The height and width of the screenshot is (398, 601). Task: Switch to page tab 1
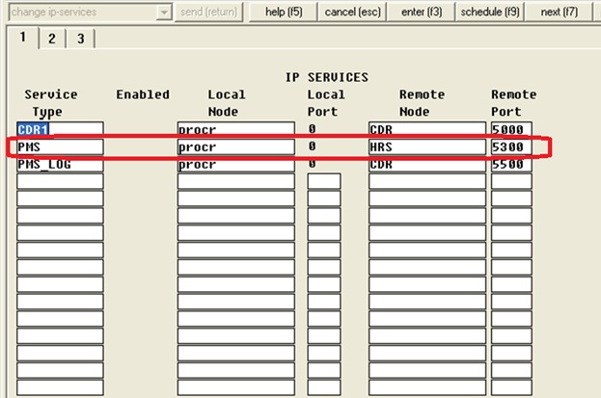tap(23, 38)
